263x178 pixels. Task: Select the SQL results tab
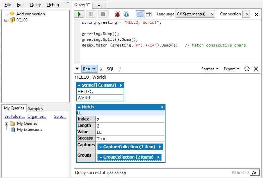pos(110,69)
